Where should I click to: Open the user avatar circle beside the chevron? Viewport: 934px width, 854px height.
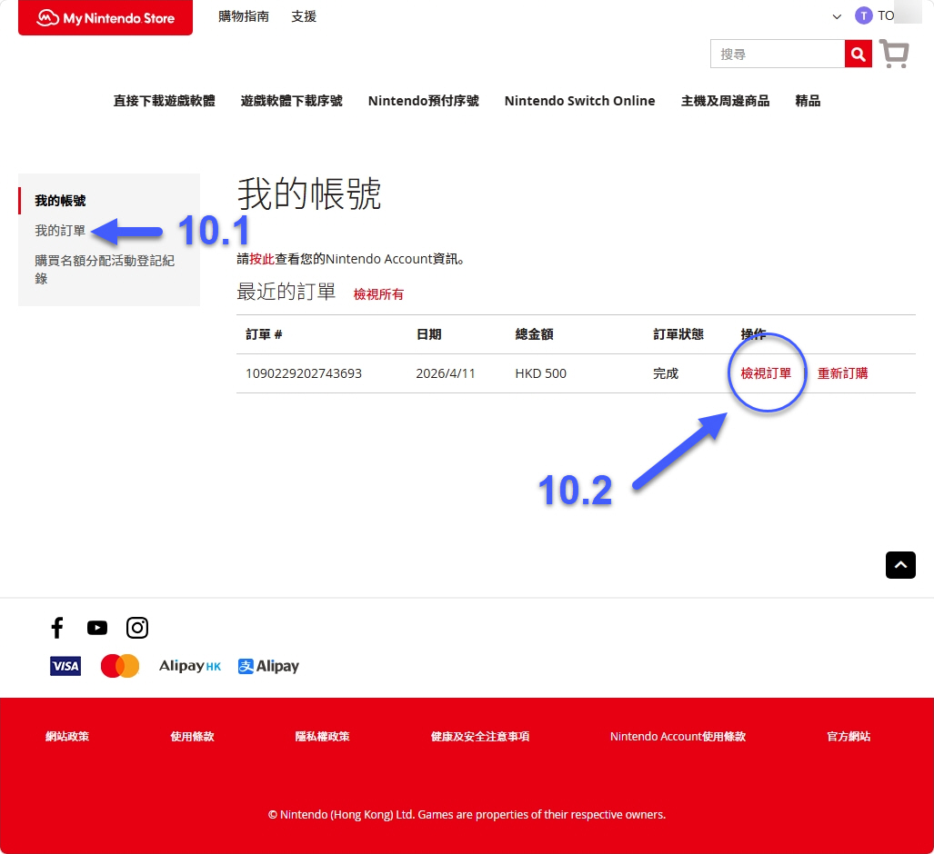tap(863, 15)
